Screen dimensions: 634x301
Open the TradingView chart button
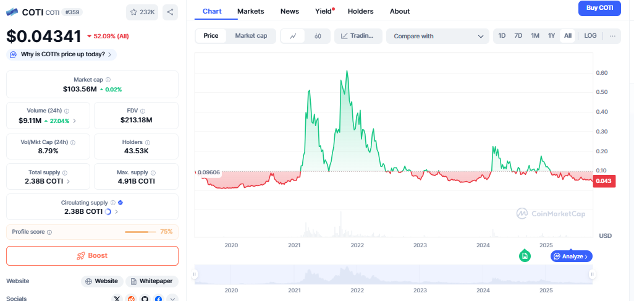pyautogui.click(x=358, y=36)
